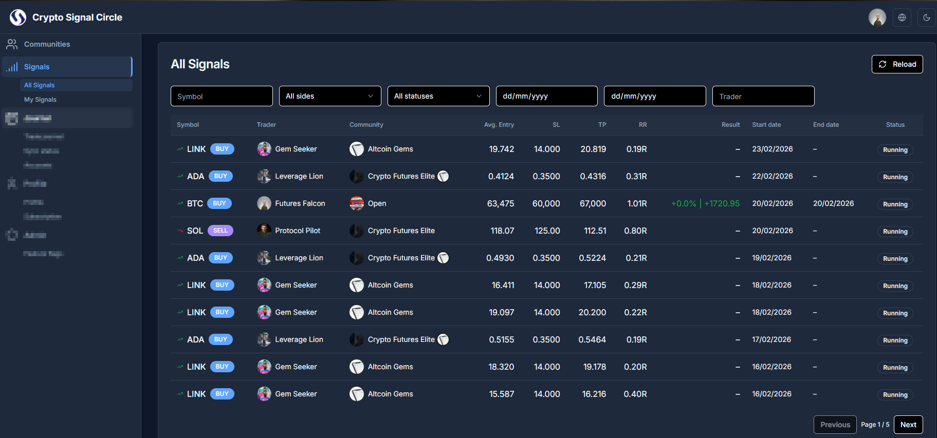Expand the All sides dropdown
Image resolution: width=937 pixels, height=438 pixels.
[329, 96]
